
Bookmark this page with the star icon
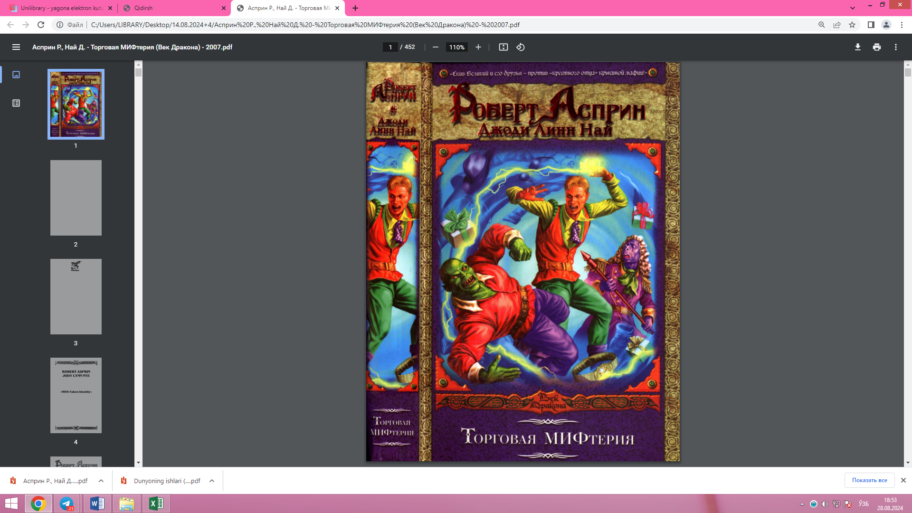852,25
